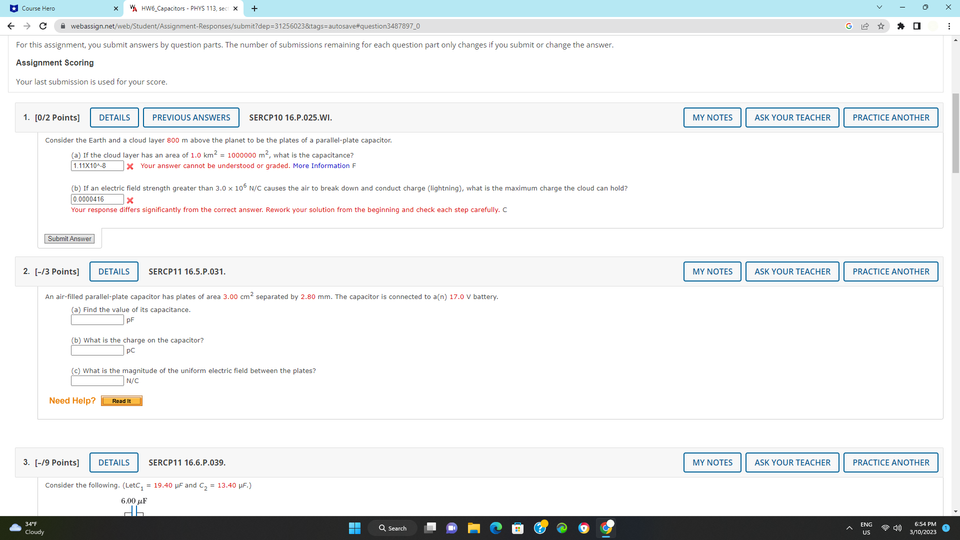Open Microsoft Edge from the taskbar

495,528
